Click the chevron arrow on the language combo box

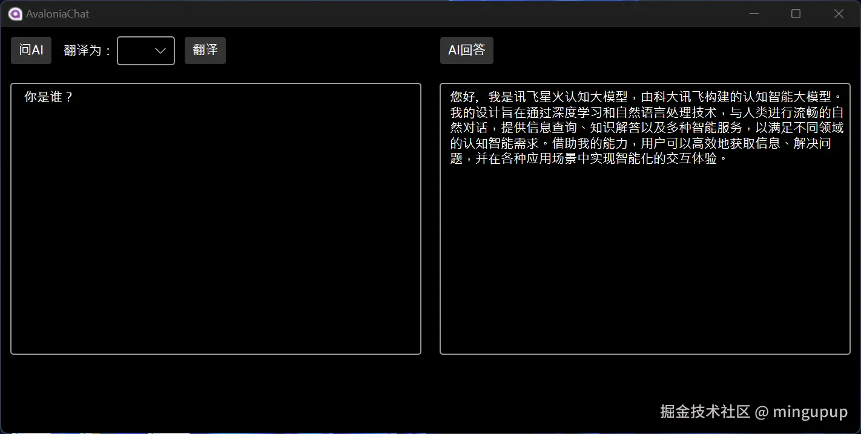160,51
